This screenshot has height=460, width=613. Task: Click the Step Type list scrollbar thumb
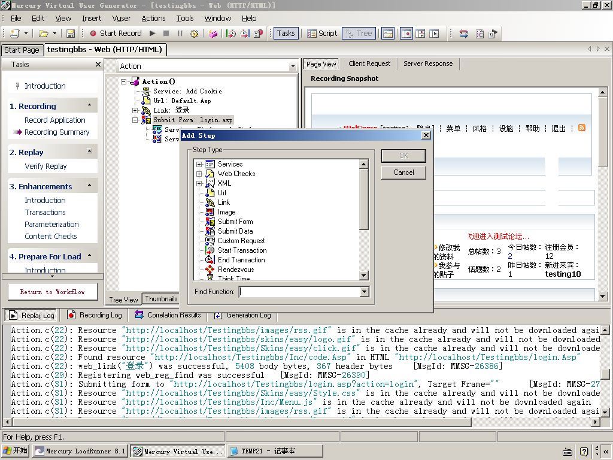363,199
